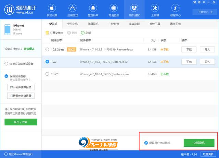This screenshot has width=219, height=158.
Task: Click the orange 测试版 beta badge
Action: coord(72,49)
